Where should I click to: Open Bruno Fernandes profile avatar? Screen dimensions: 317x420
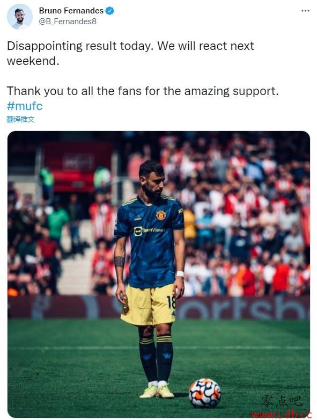tap(19, 16)
